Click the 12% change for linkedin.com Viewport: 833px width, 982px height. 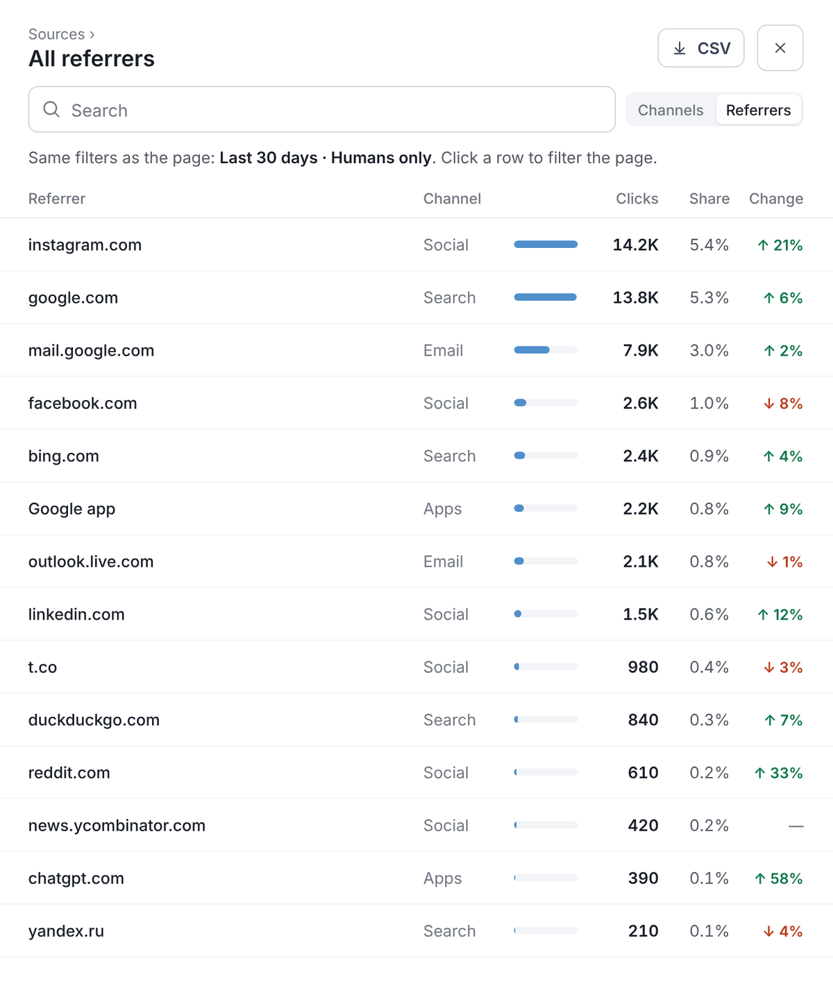coord(780,615)
